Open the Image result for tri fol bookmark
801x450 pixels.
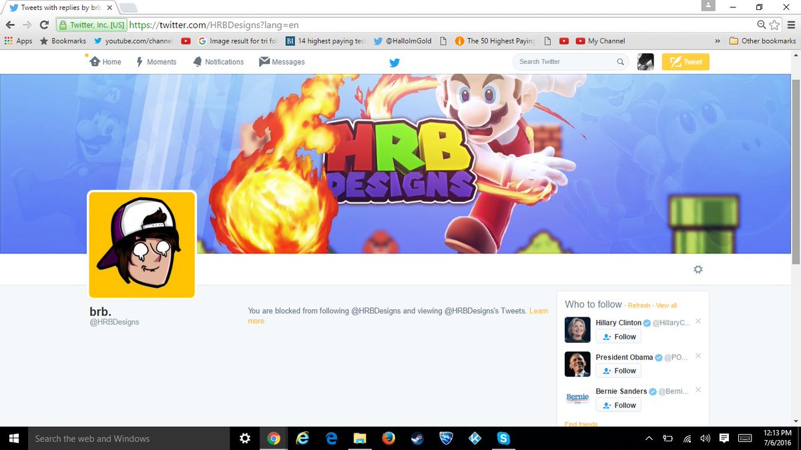tap(238, 41)
